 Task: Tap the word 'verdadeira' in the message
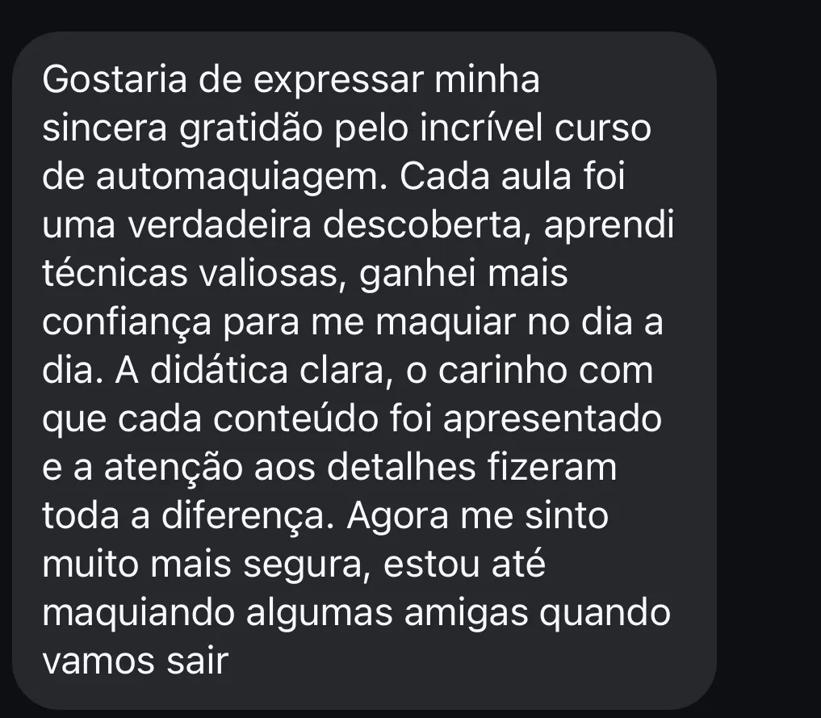(220, 225)
